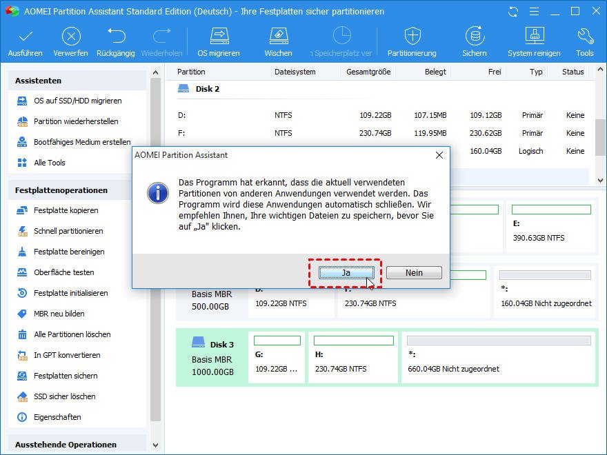Click the Verwerfen toolbar icon

click(70, 37)
